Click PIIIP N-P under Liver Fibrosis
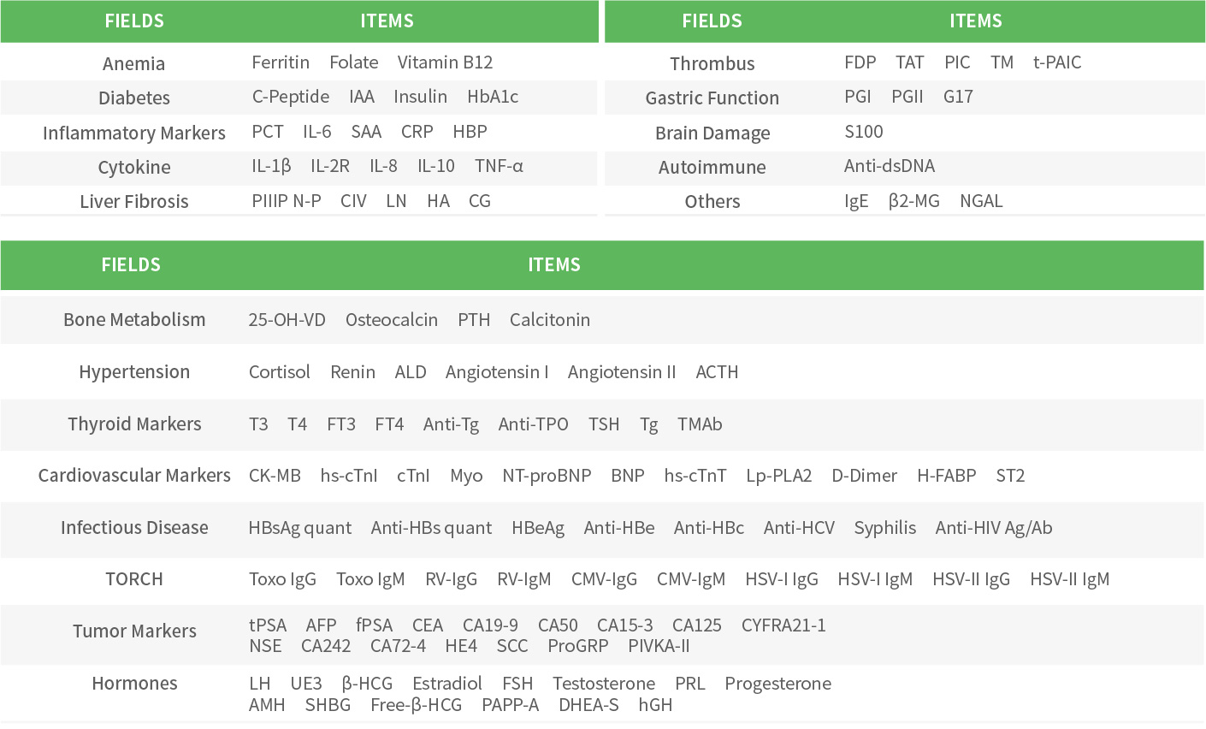This screenshot has width=1206, height=729. click(287, 201)
